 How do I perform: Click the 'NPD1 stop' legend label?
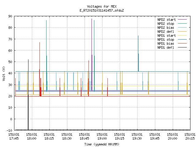coord(166,40)
